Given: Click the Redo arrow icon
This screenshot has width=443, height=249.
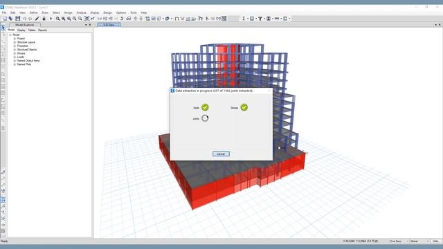Looking at the screenshot, I should click(30, 19).
